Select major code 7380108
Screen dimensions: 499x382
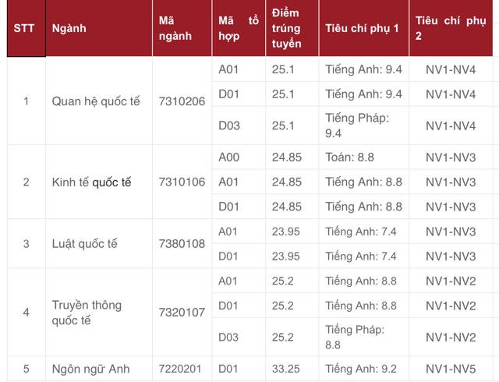click(182, 244)
